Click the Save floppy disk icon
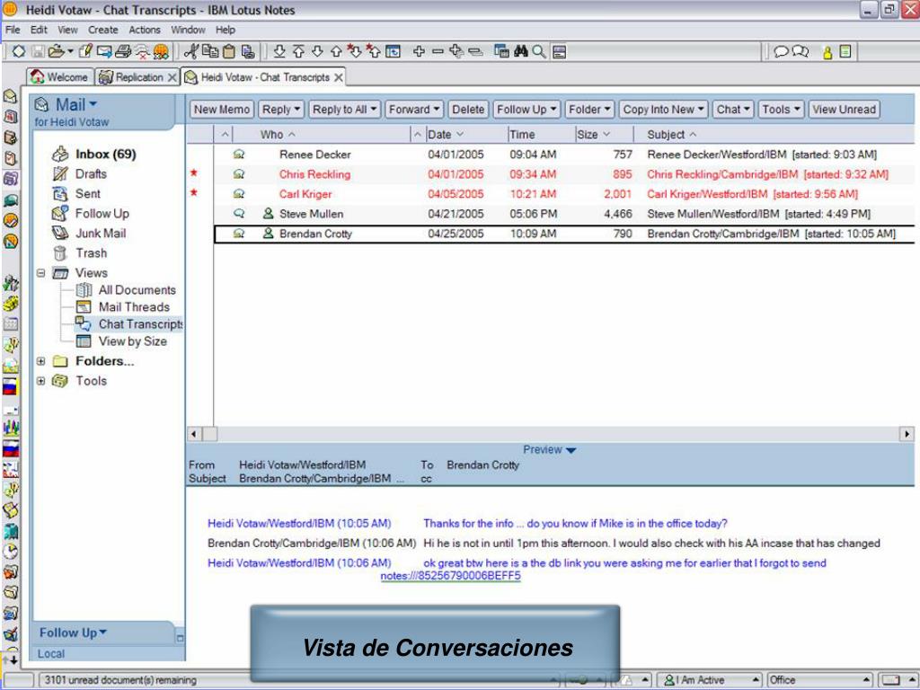The width and height of the screenshot is (920, 690). point(38,51)
